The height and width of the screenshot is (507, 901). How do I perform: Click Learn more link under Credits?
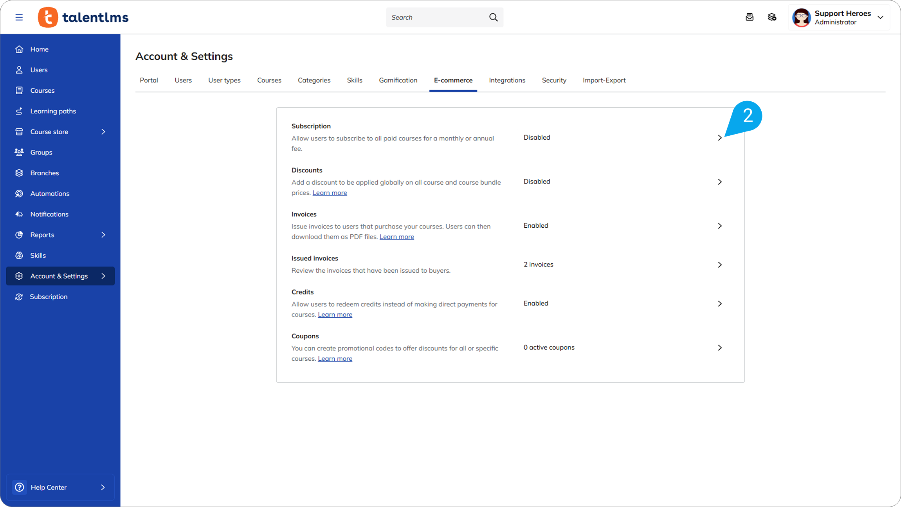335,315
